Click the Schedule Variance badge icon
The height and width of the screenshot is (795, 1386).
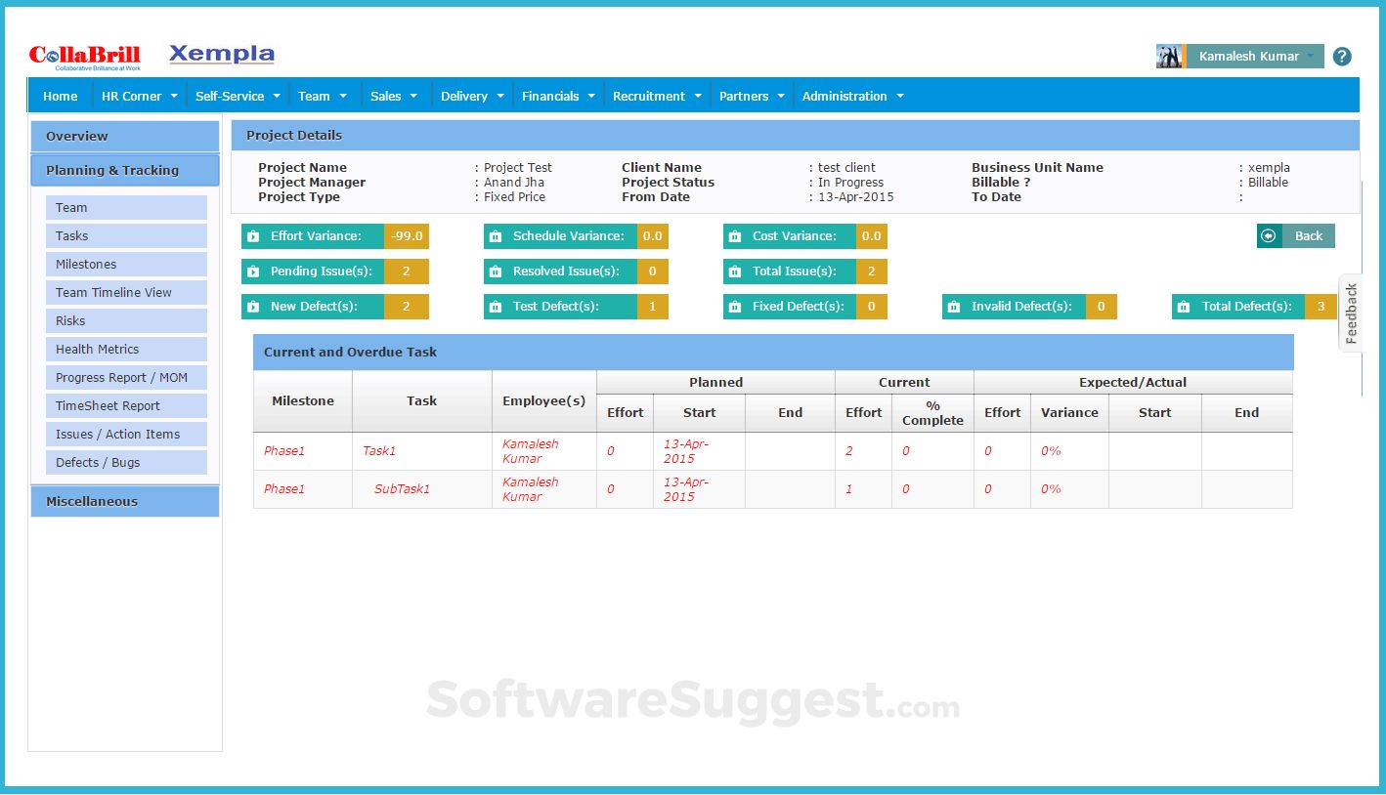coord(496,236)
